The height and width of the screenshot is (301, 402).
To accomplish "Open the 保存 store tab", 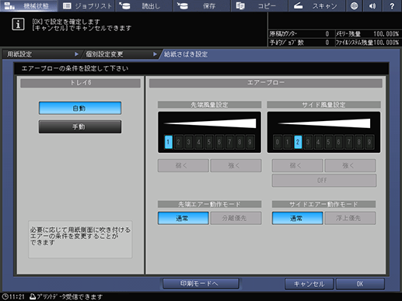I will point(201,5).
